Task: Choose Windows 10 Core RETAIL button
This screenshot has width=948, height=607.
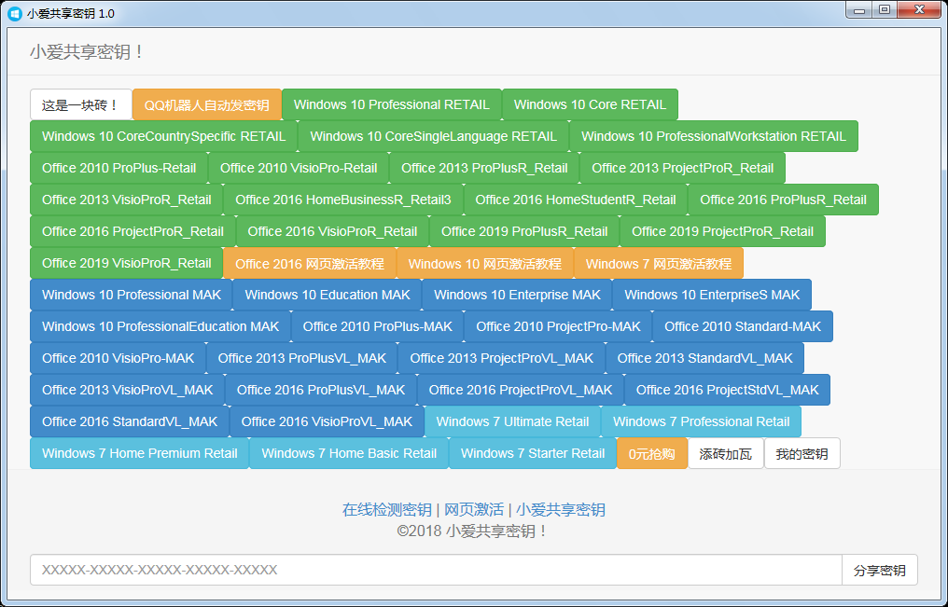Action: click(590, 104)
